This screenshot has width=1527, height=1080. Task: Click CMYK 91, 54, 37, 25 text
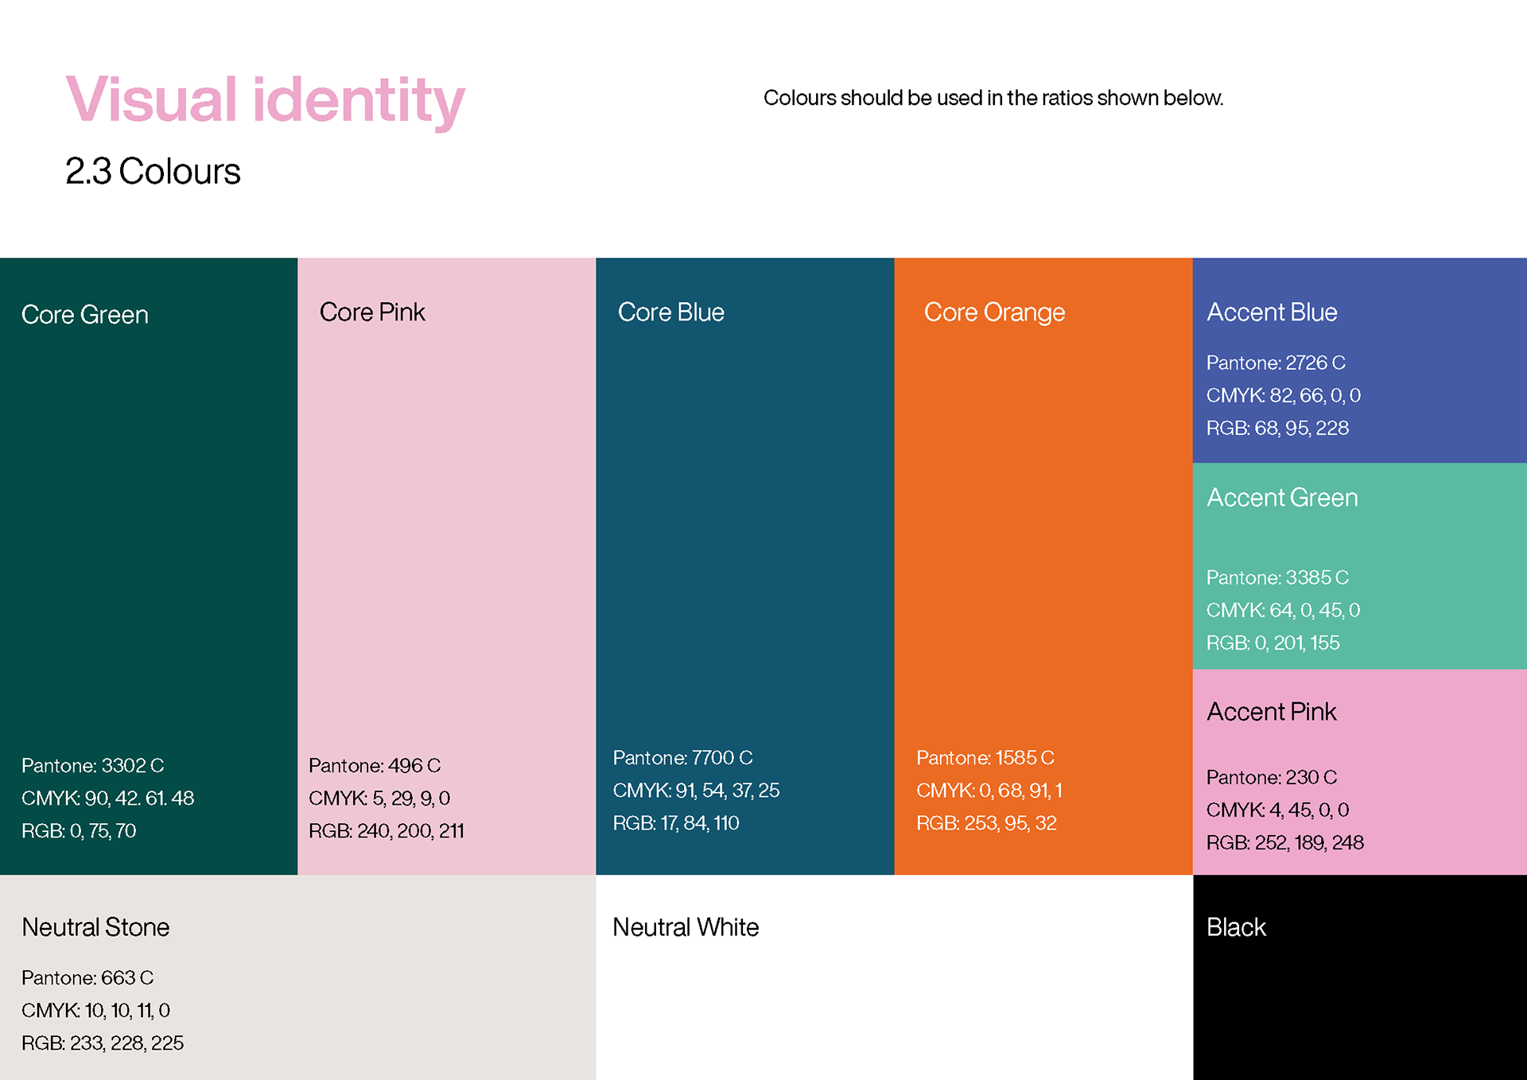(696, 791)
